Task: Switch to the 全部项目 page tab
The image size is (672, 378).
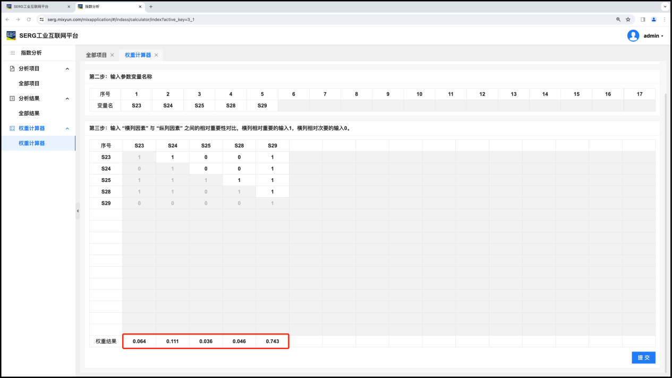Action: (x=96, y=55)
